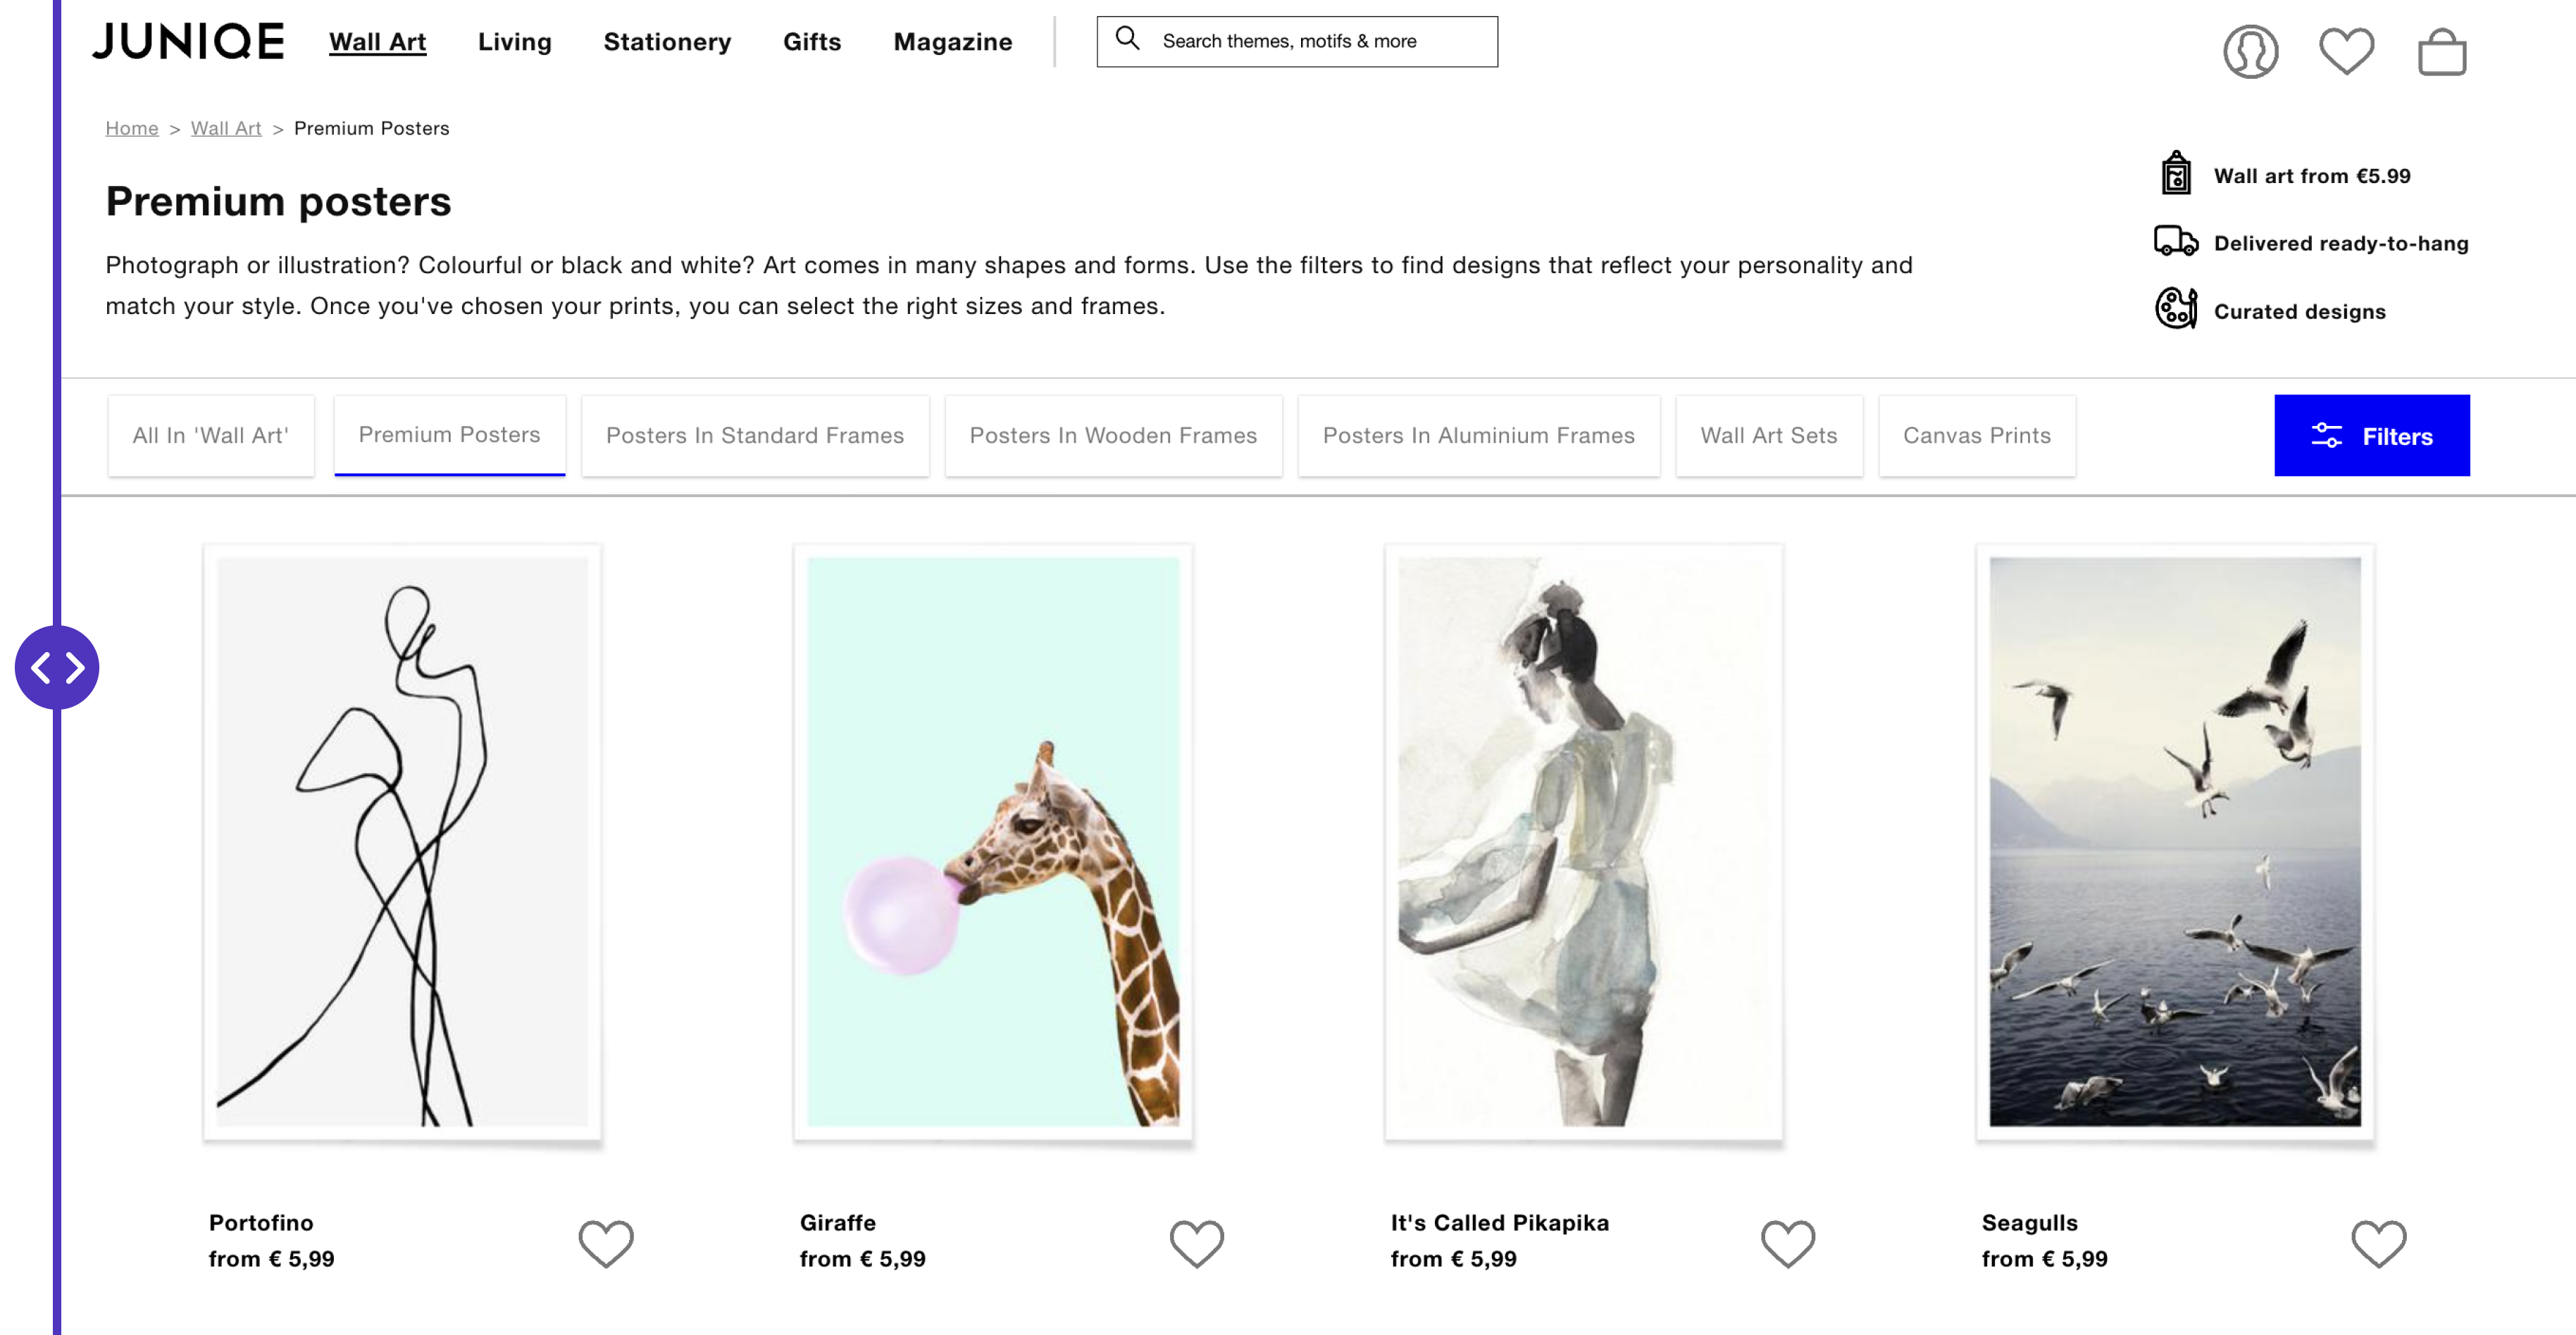Click the purple code arrows handle
The width and height of the screenshot is (2576, 1335).
coord(57,667)
